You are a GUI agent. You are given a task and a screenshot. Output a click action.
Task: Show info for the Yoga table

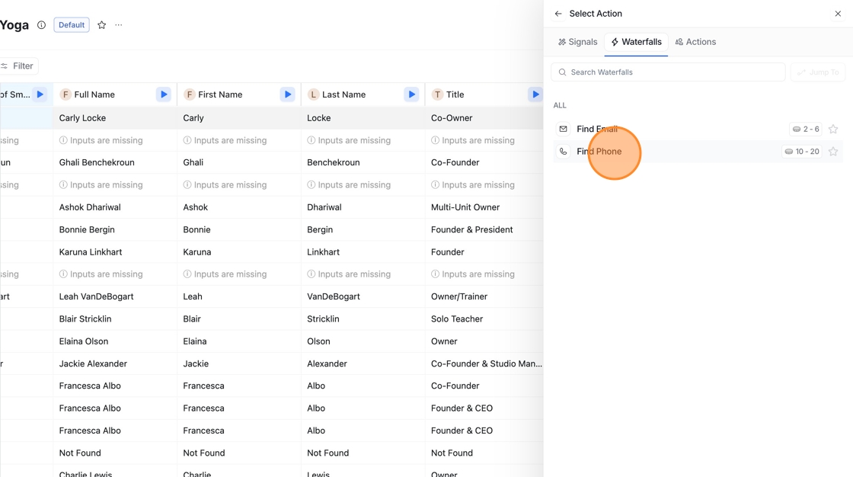click(41, 25)
